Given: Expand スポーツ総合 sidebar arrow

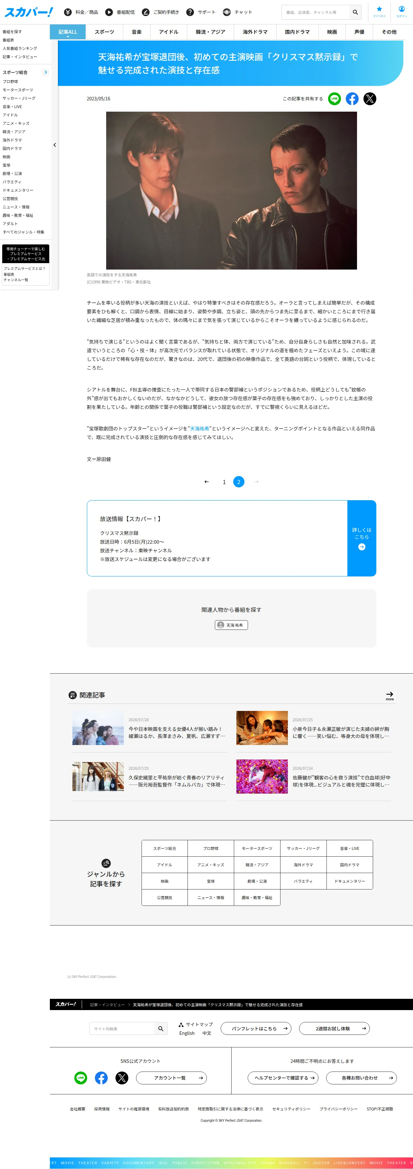Looking at the screenshot, I should pos(45,72).
